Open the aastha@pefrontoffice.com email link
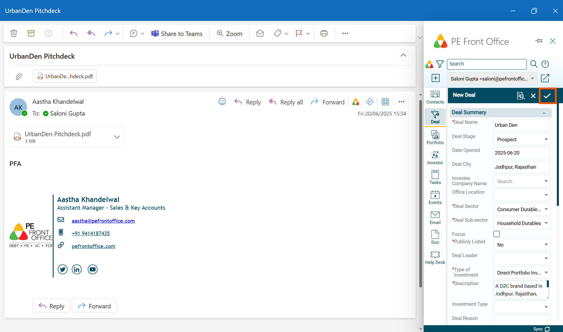The width and height of the screenshot is (563, 332). (x=103, y=221)
